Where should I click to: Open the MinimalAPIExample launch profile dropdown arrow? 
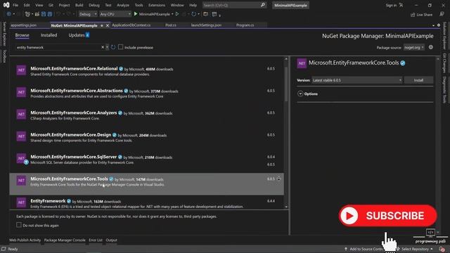click(172, 14)
